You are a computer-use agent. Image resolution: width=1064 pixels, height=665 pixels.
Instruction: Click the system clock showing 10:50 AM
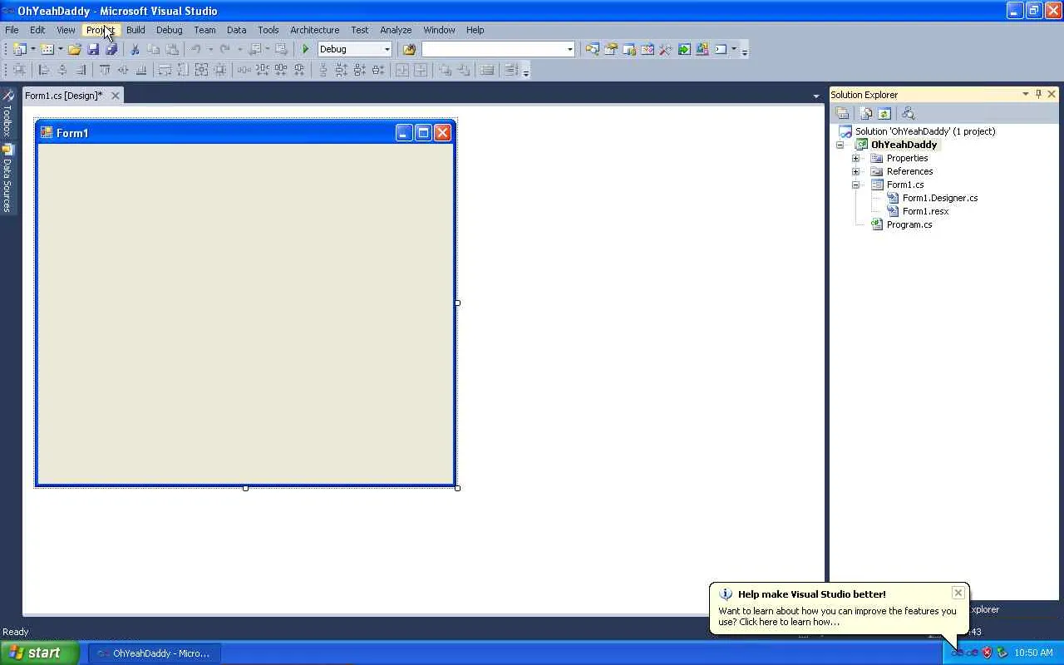[1033, 653]
